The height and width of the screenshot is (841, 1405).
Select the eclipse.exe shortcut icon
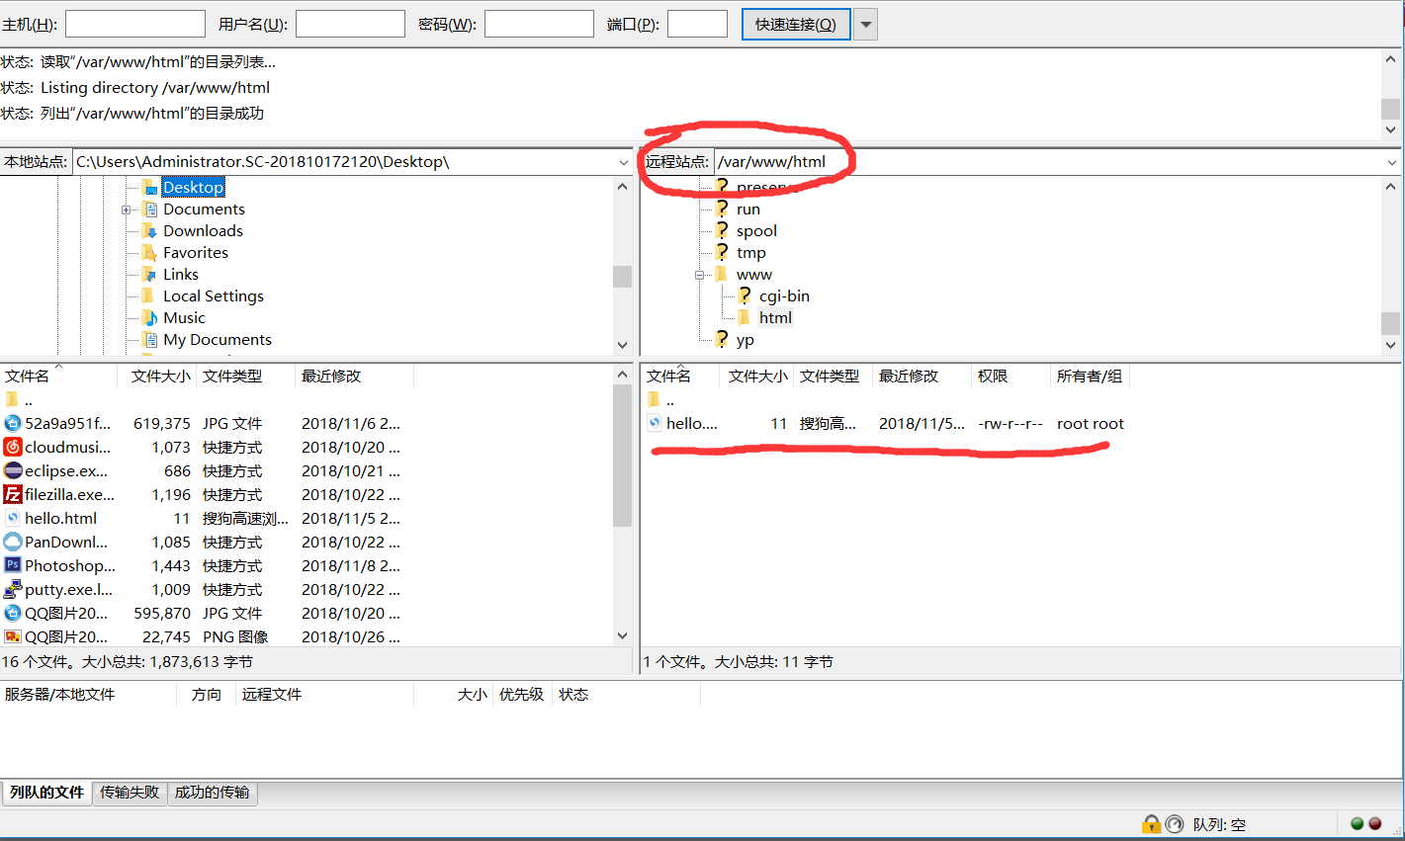click(13, 470)
